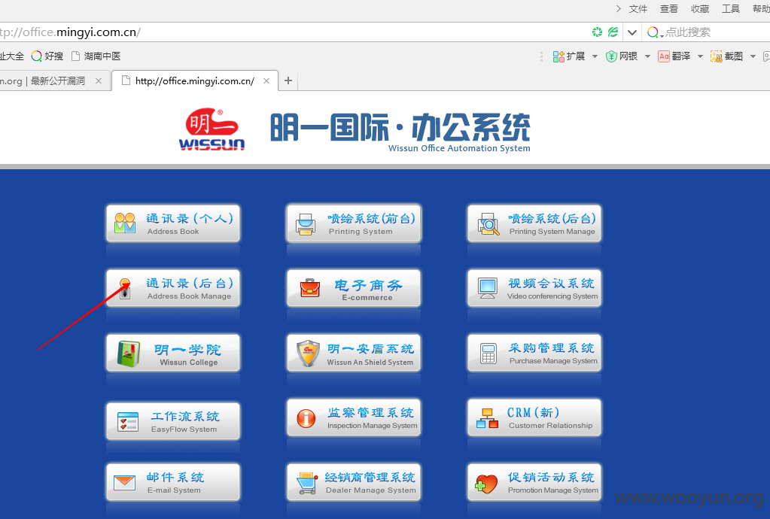The image size is (770, 519).
Task: Click the Wissun red logo
Action: click(x=212, y=129)
